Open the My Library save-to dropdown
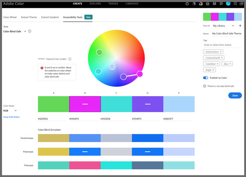The height and width of the screenshot is (177, 246). tap(223, 25)
